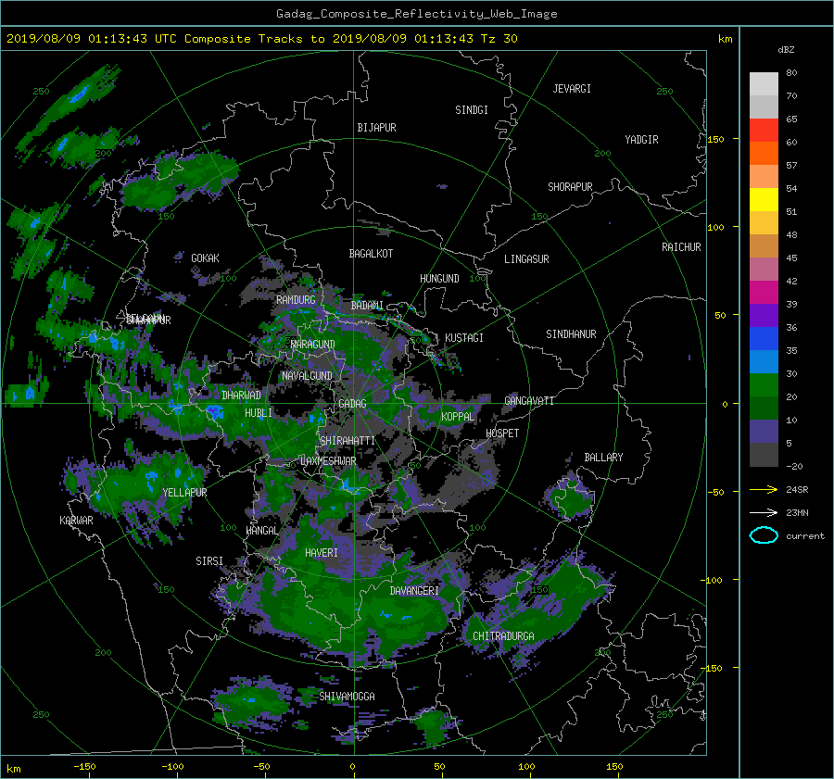Screen dimensions: 834x779
Task: Select the green 20 dBZ color swatch
Action: [764, 385]
